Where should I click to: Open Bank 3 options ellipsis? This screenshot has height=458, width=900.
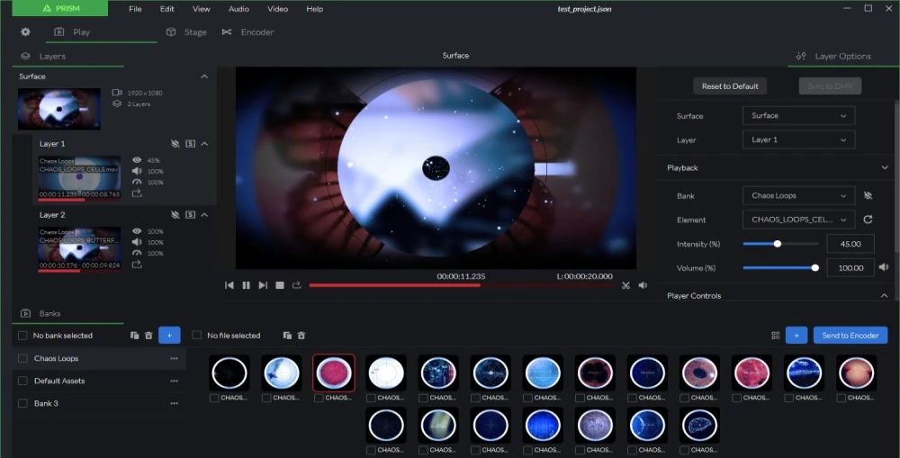tap(174, 403)
